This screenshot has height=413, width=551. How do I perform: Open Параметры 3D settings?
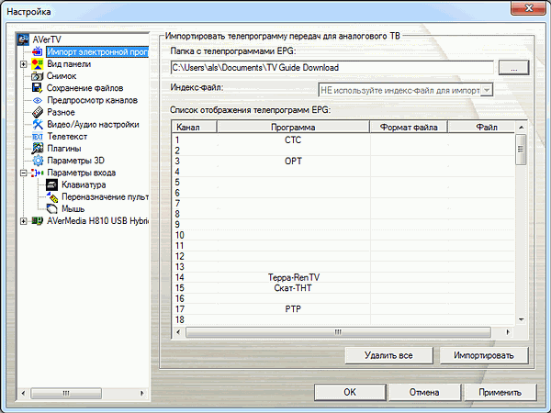(75, 161)
